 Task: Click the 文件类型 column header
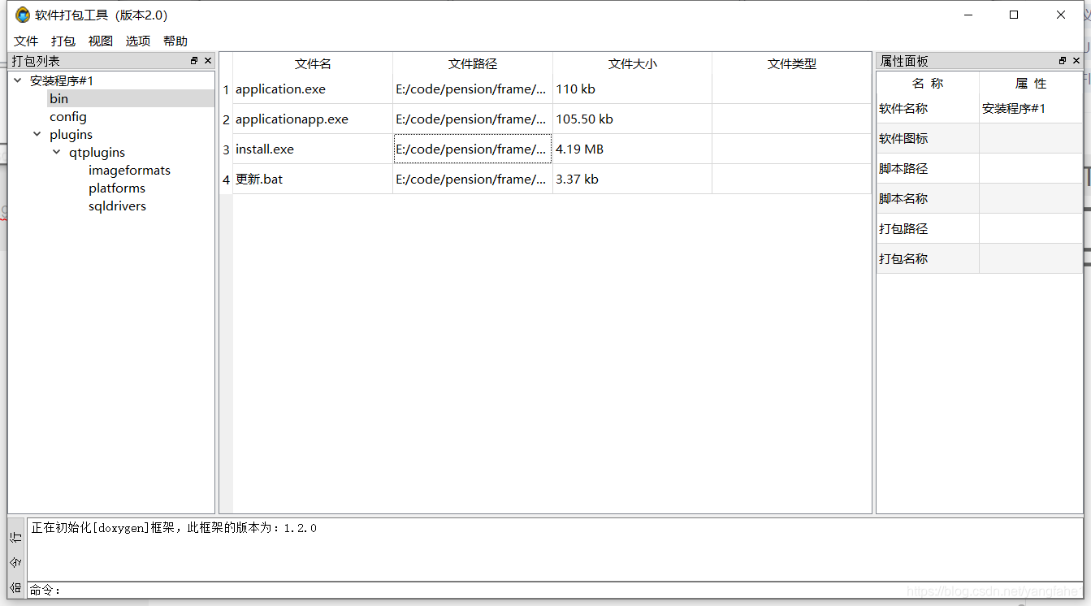pos(792,63)
